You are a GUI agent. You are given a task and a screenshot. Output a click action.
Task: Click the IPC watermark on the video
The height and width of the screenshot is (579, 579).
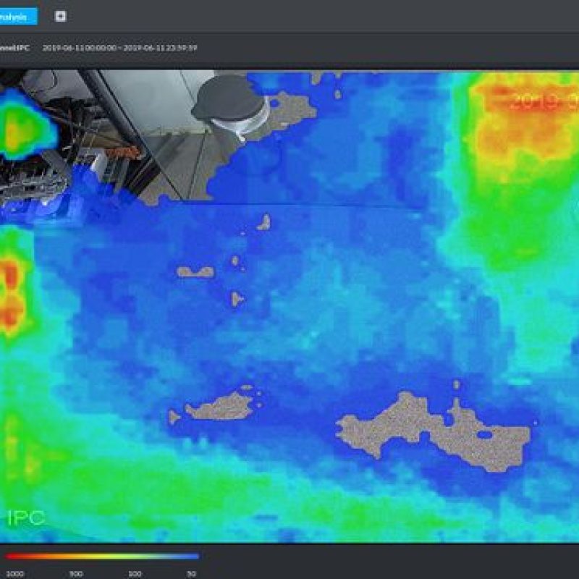(26, 518)
